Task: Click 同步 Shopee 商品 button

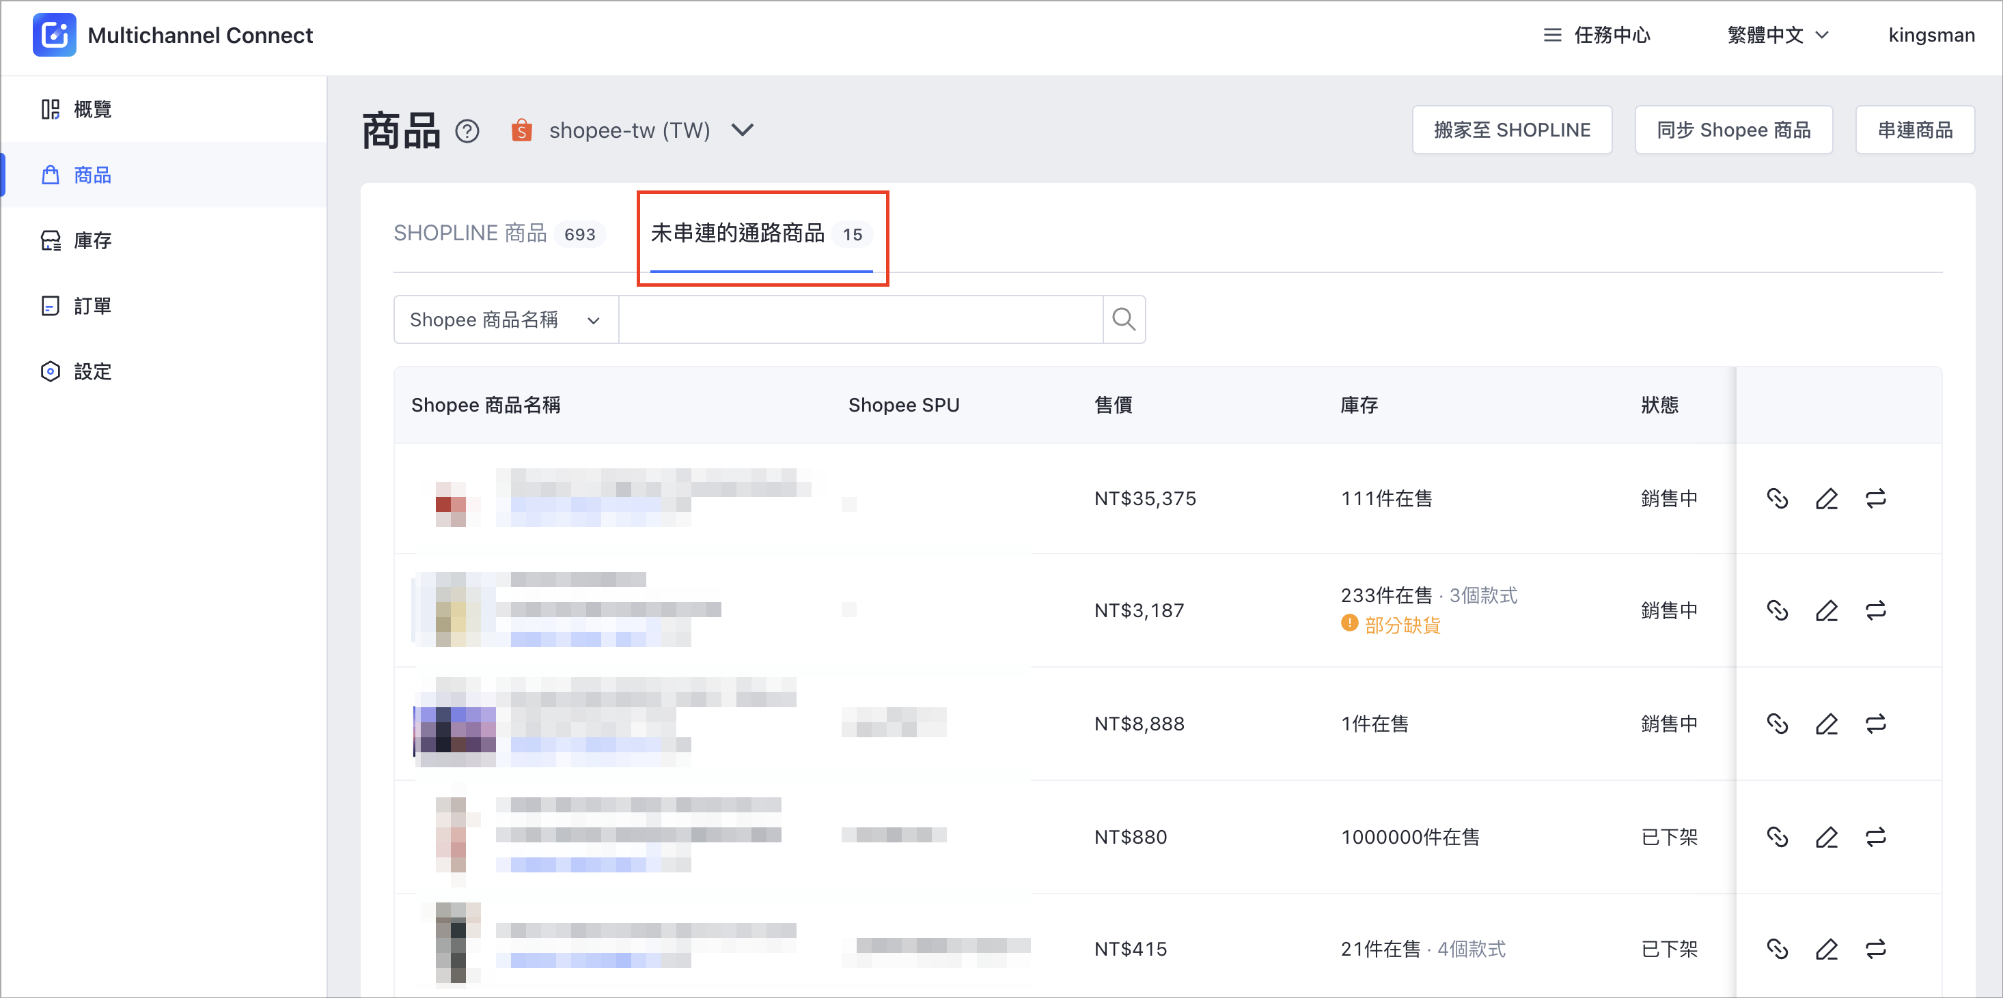Action: tap(1733, 130)
